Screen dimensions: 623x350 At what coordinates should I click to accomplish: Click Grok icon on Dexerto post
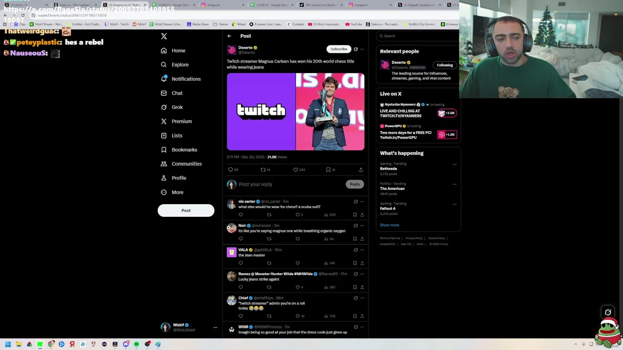tap(356, 49)
